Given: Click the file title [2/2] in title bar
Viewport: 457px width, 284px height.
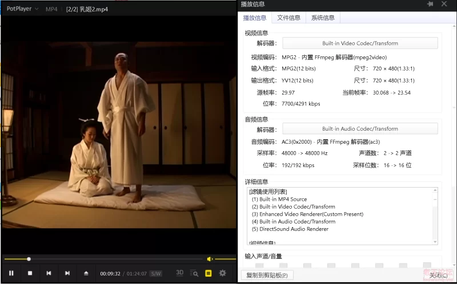Looking at the screenshot, I should click(87, 9).
